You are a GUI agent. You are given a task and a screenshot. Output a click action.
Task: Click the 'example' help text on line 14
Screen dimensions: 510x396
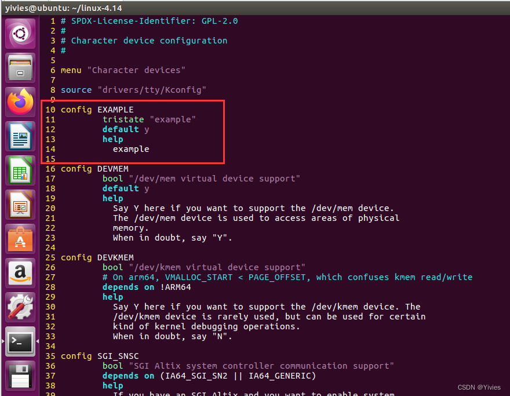131,149
